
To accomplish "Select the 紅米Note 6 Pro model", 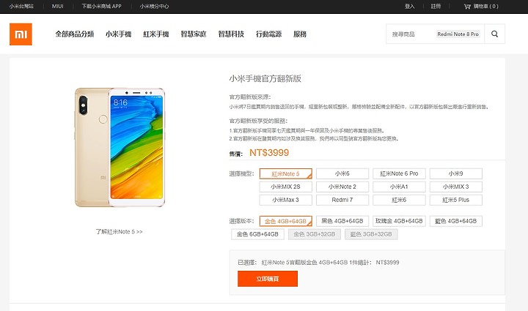I will (399, 173).
